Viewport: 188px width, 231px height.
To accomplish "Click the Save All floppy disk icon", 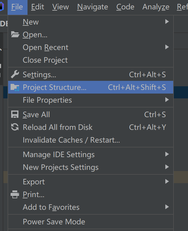I will click(x=15, y=114).
